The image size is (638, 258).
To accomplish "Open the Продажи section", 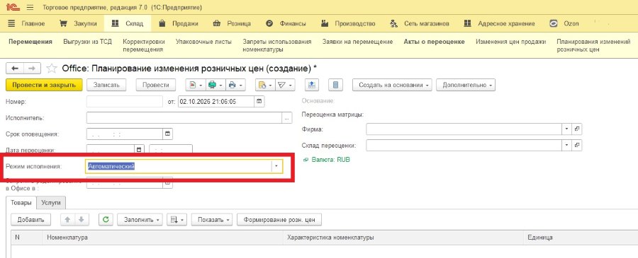I will click(179, 23).
